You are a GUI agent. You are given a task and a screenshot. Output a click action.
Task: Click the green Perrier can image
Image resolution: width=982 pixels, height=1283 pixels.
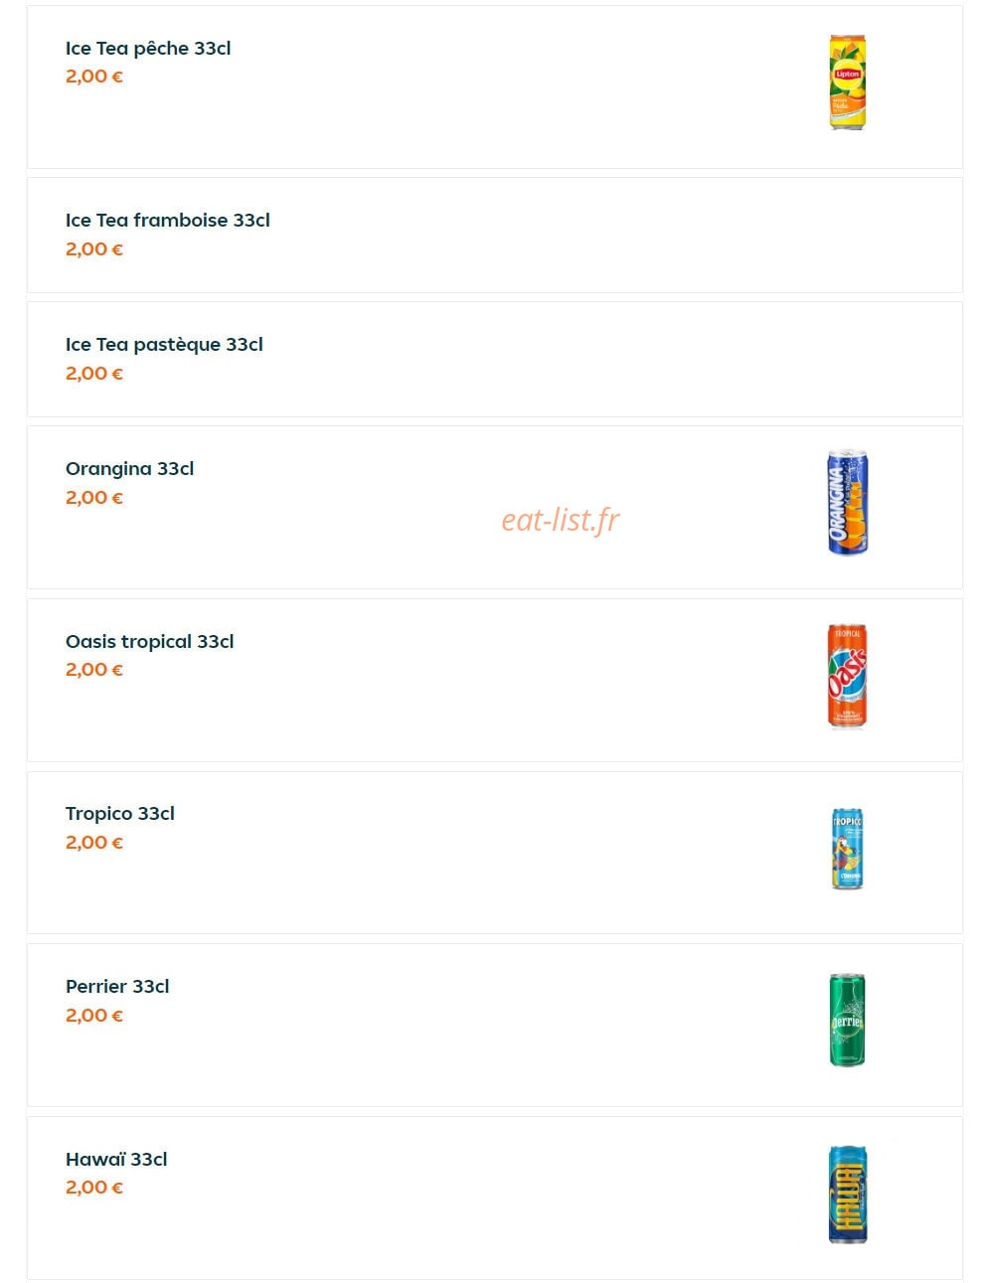847,1021
